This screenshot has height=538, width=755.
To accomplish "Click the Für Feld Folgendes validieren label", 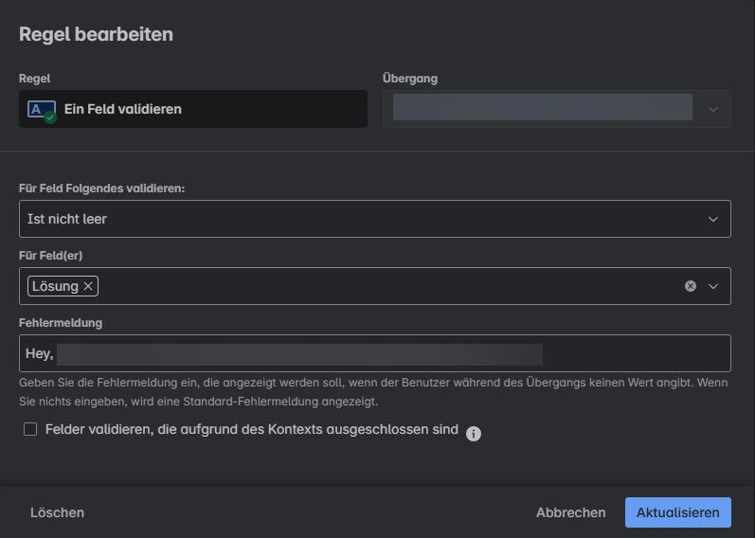I will (x=101, y=188).
